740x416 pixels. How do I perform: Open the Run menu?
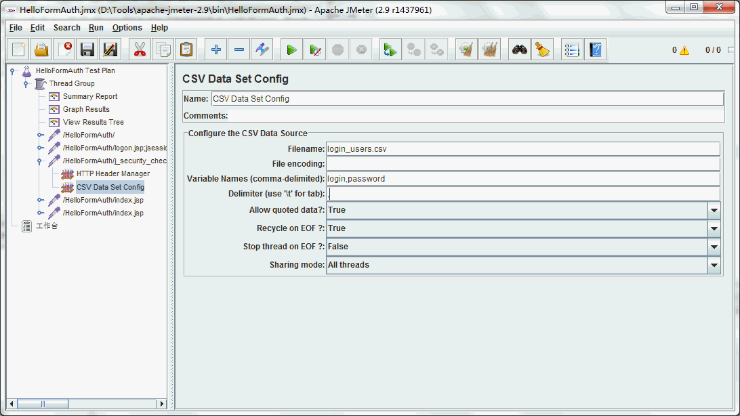(x=96, y=27)
